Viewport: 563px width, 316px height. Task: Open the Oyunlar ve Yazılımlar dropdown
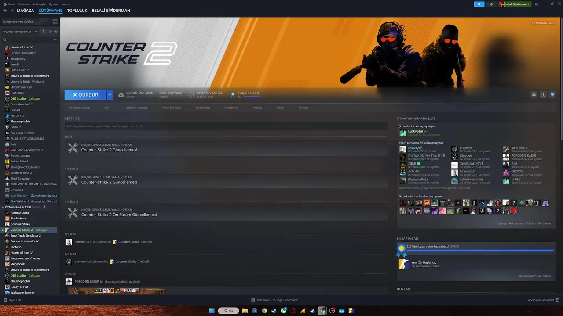click(x=19, y=32)
